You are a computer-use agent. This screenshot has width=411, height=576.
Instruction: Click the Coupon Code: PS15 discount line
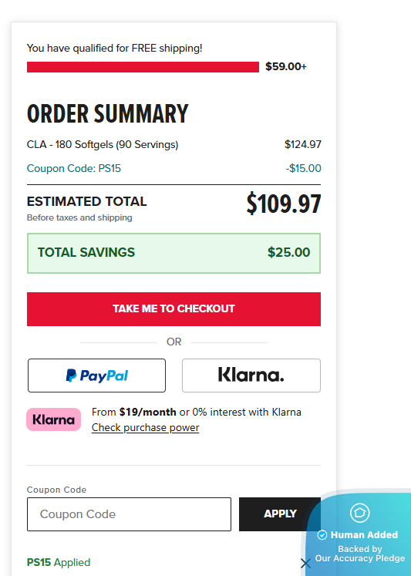(x=74, y=168)
